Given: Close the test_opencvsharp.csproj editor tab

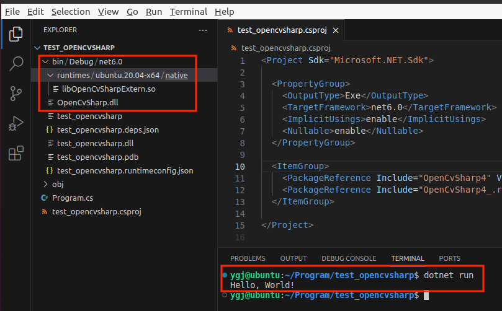Looking at the screenshot, I should [336, 30].
